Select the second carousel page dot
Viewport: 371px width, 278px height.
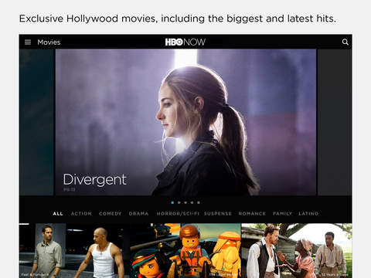[179, 202]
